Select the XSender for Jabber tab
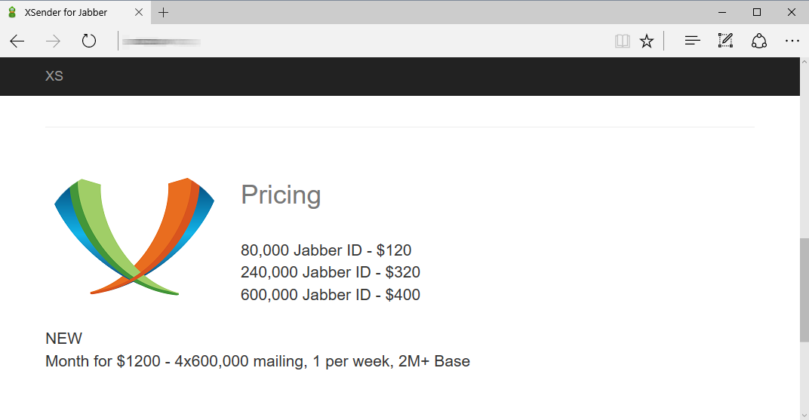The image size is (809, 420). (66, 12)
